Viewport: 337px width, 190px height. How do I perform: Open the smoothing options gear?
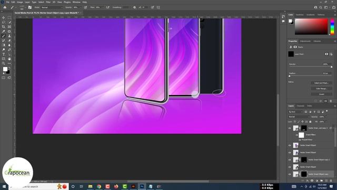click(135, 7)
